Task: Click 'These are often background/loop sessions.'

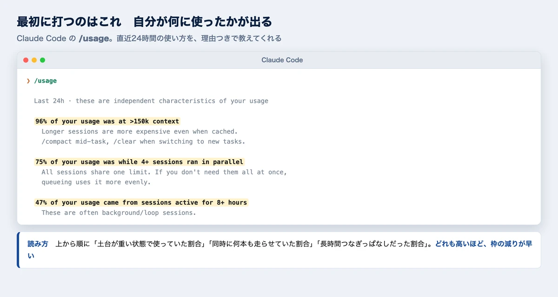Action: coord(119,213)
